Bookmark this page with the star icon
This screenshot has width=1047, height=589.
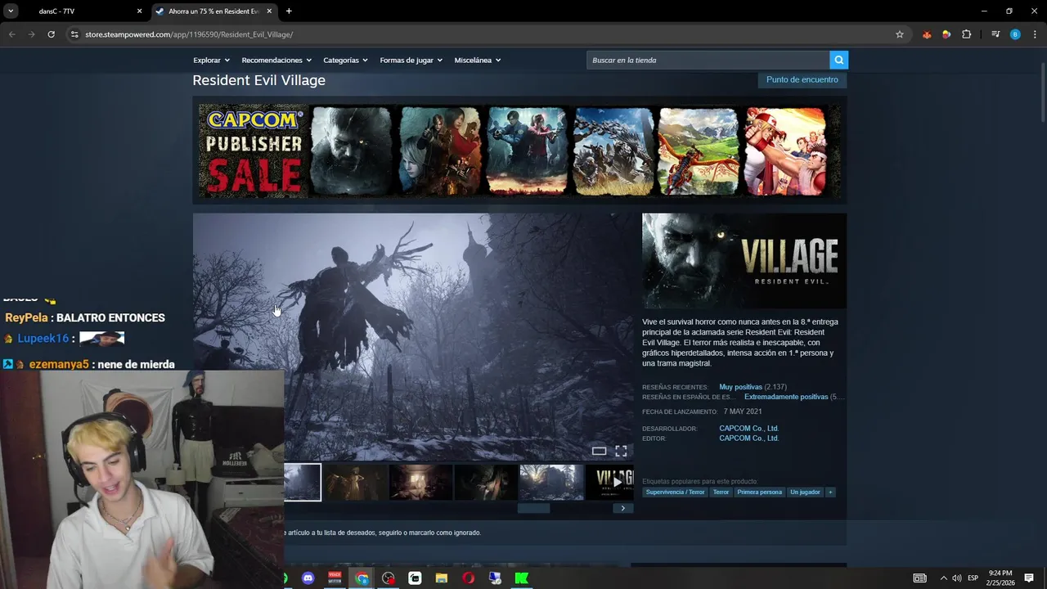tap(900, 34)
